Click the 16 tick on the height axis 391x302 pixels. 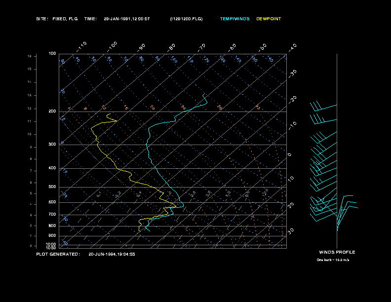(x=30, y=56)
